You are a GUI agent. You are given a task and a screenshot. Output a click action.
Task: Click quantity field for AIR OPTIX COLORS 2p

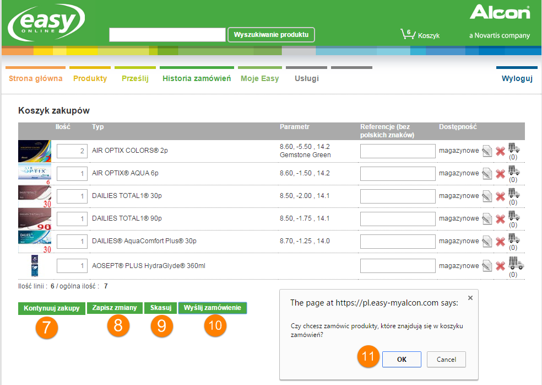(x=72, y=151)
